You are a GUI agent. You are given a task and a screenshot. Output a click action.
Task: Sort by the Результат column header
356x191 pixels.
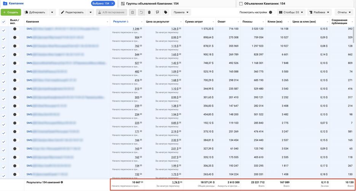pyautogui.click(x=121, y=22)
